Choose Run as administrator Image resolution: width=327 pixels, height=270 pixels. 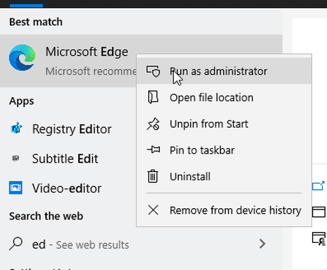tap(224, 71)
